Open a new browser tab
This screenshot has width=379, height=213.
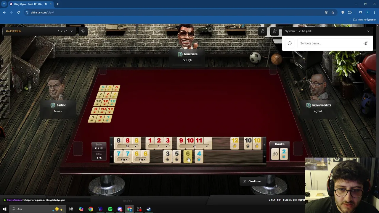click(57, 4)
